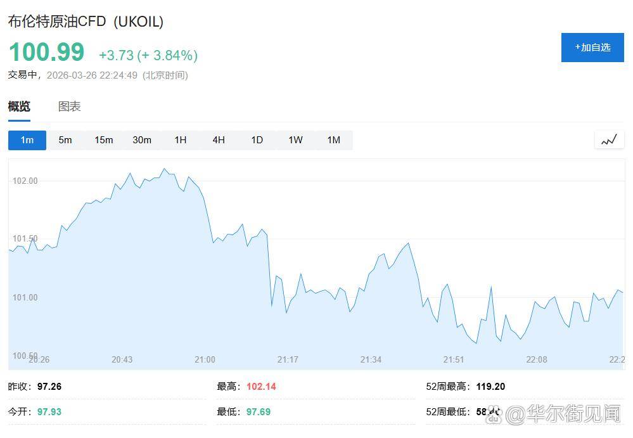
Task: Switch chart to 15m interval
Action: [104, 140]
